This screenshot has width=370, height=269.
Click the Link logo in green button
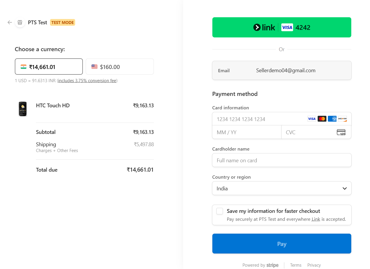point(264,27)
